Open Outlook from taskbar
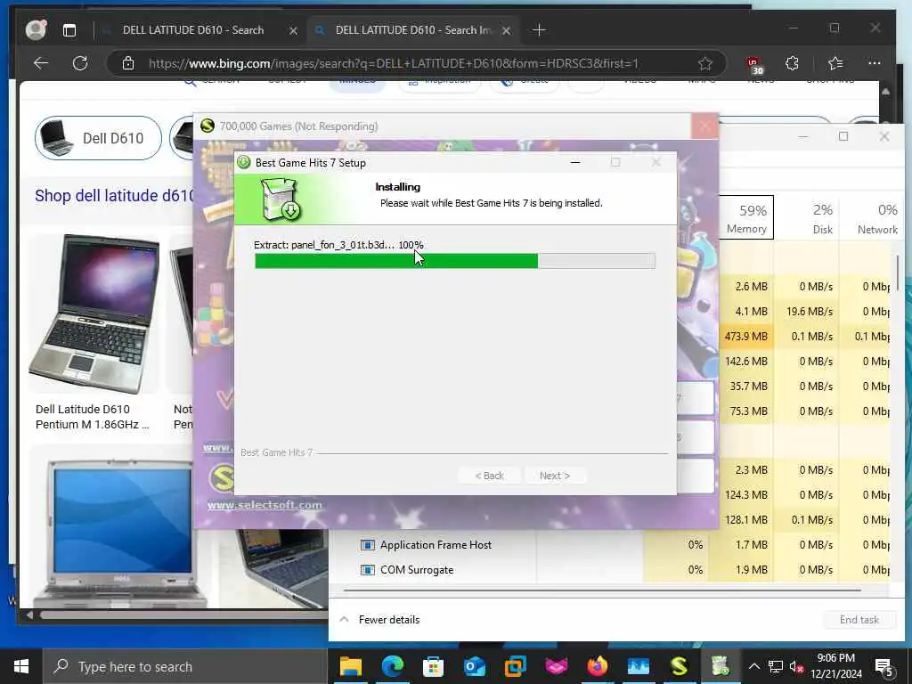 click(475, 666)
